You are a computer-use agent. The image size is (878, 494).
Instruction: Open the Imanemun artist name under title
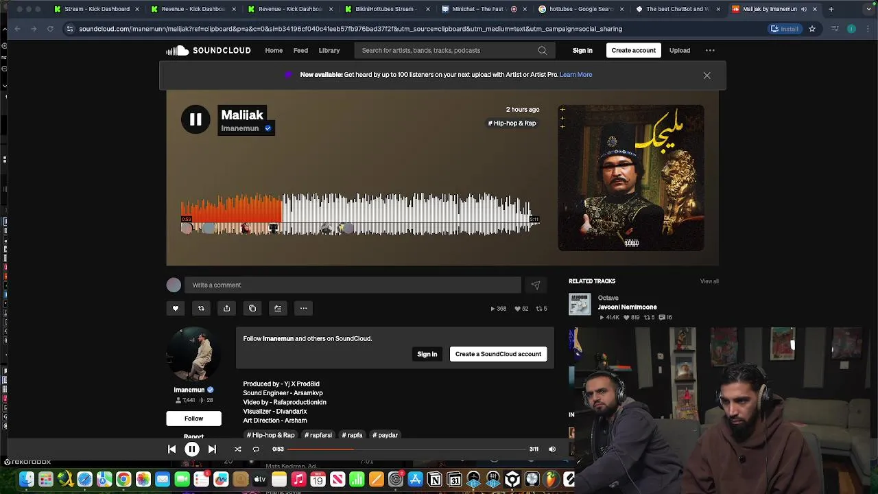pos(240,128)
